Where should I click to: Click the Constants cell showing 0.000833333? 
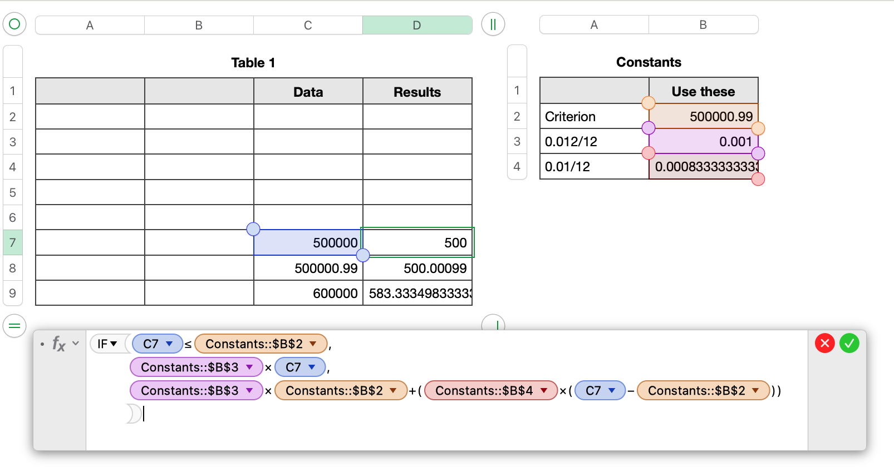point(703,166)
